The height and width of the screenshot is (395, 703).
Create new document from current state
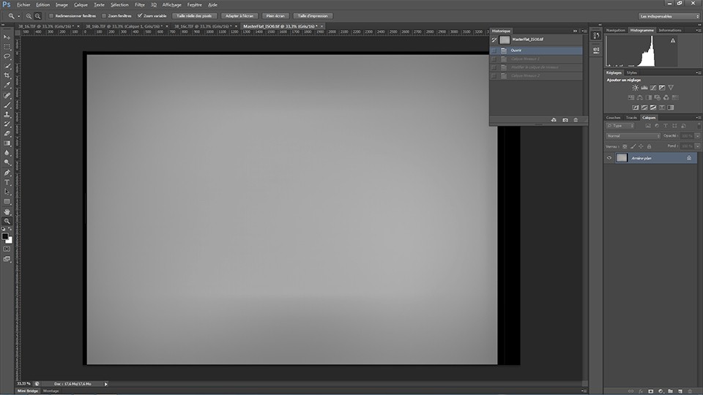(554, 120)
